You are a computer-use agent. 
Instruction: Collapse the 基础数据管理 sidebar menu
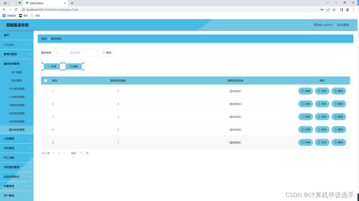[17, 64]
